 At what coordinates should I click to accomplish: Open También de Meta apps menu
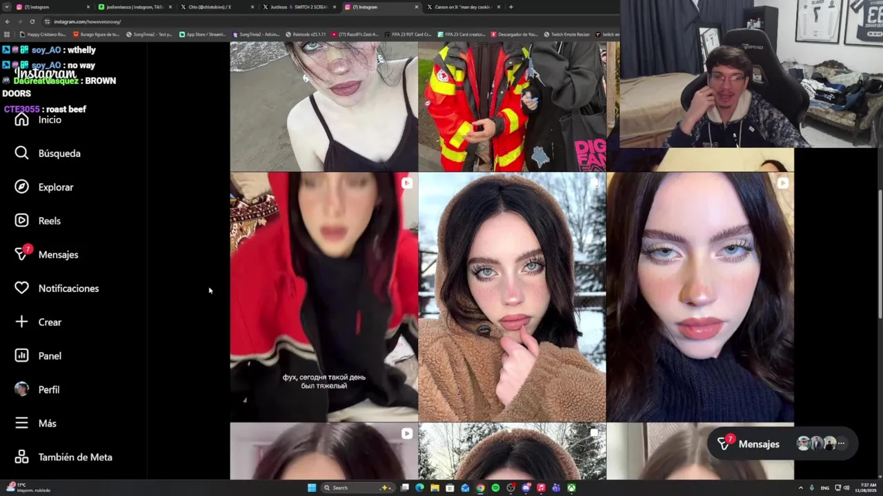point(63,457)
